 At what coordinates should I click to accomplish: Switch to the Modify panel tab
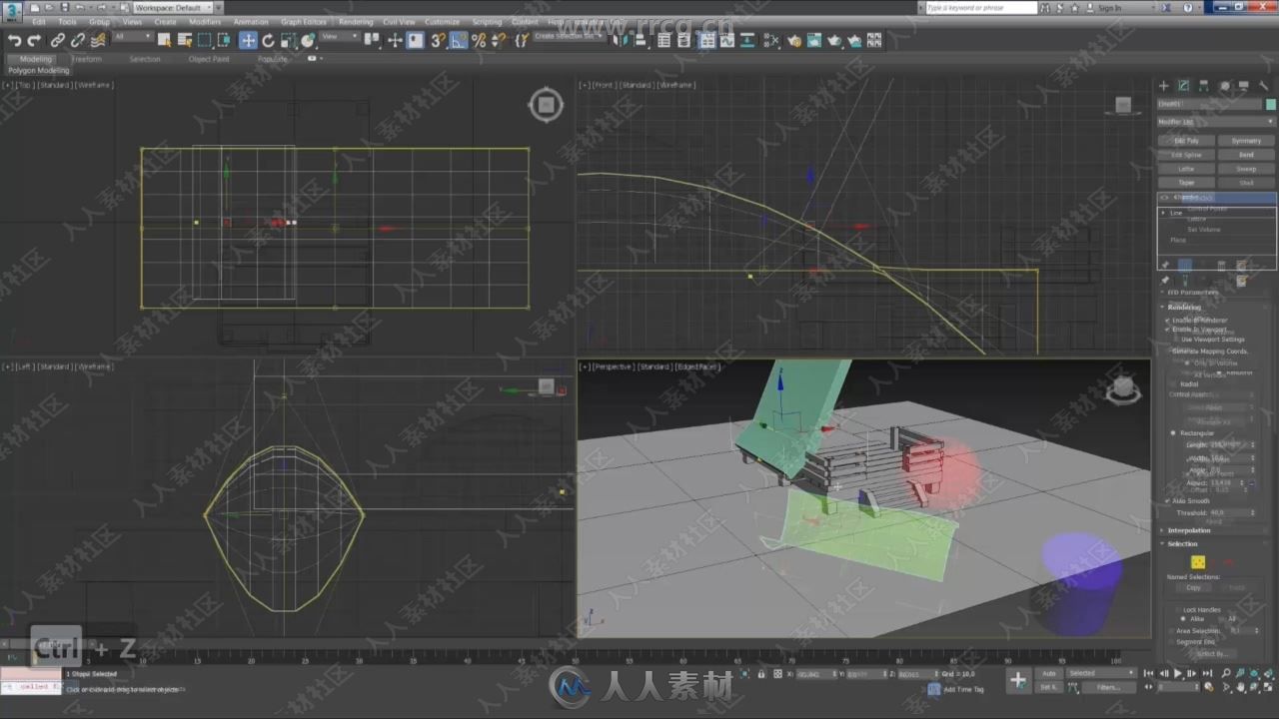pos(1183,86)
